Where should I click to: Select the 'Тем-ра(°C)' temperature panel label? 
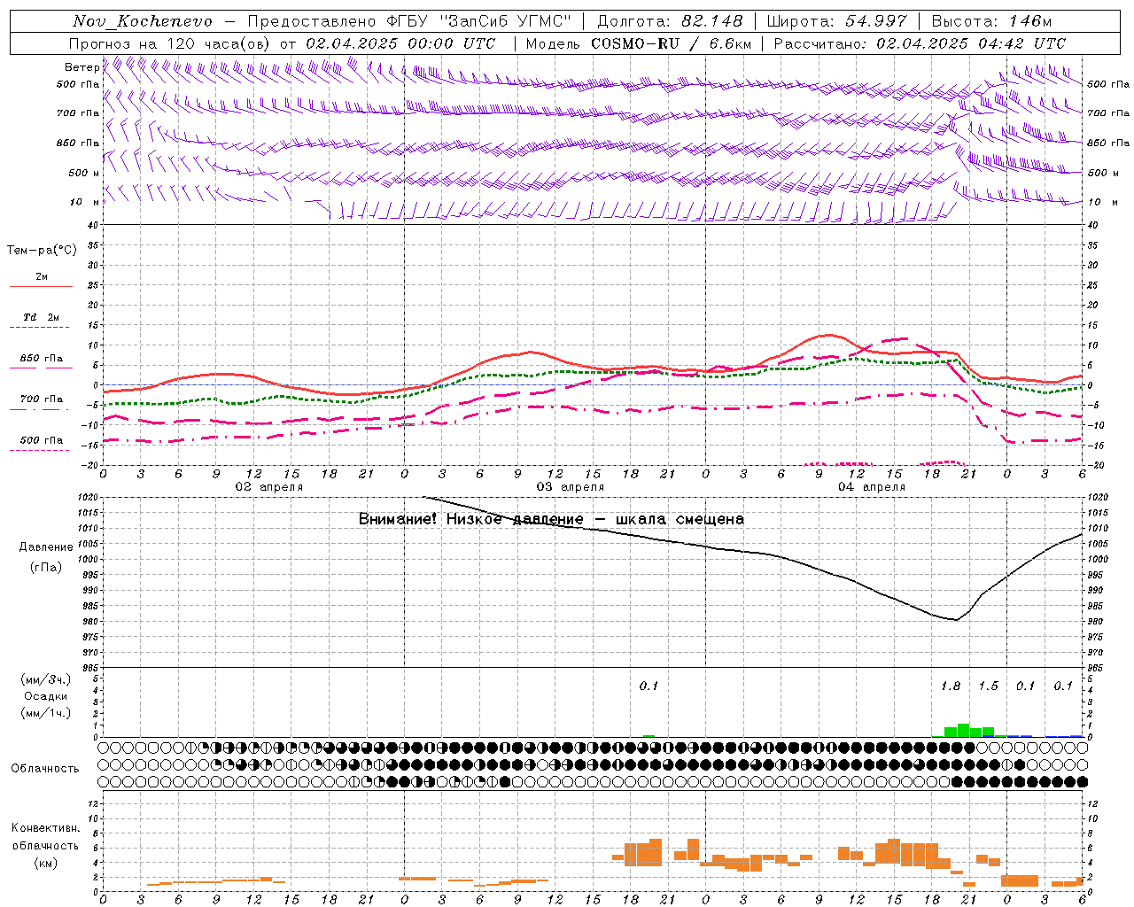pos(42,251)
